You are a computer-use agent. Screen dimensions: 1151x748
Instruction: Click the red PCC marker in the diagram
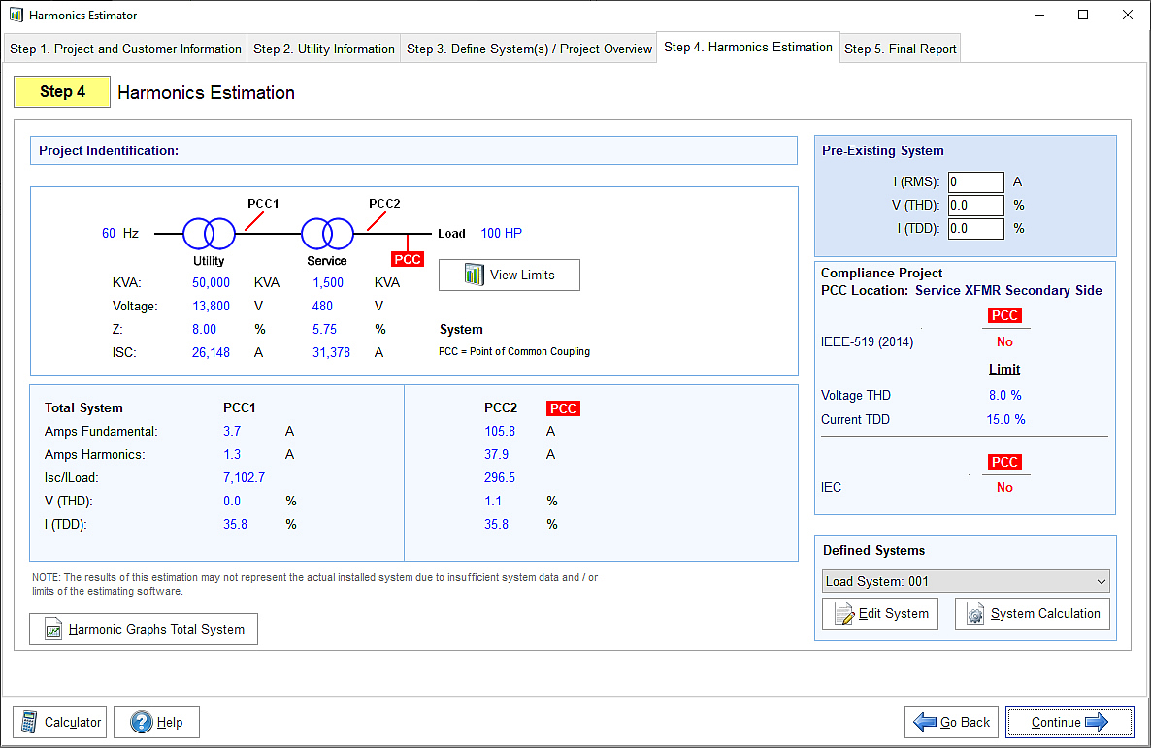[408, 259]
